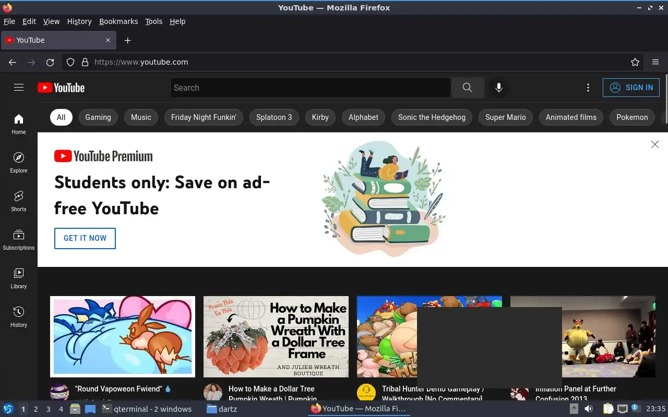Select the Sonic the Hedgehog chip
This screenshot has width=668, height=417.
point(432,117)
